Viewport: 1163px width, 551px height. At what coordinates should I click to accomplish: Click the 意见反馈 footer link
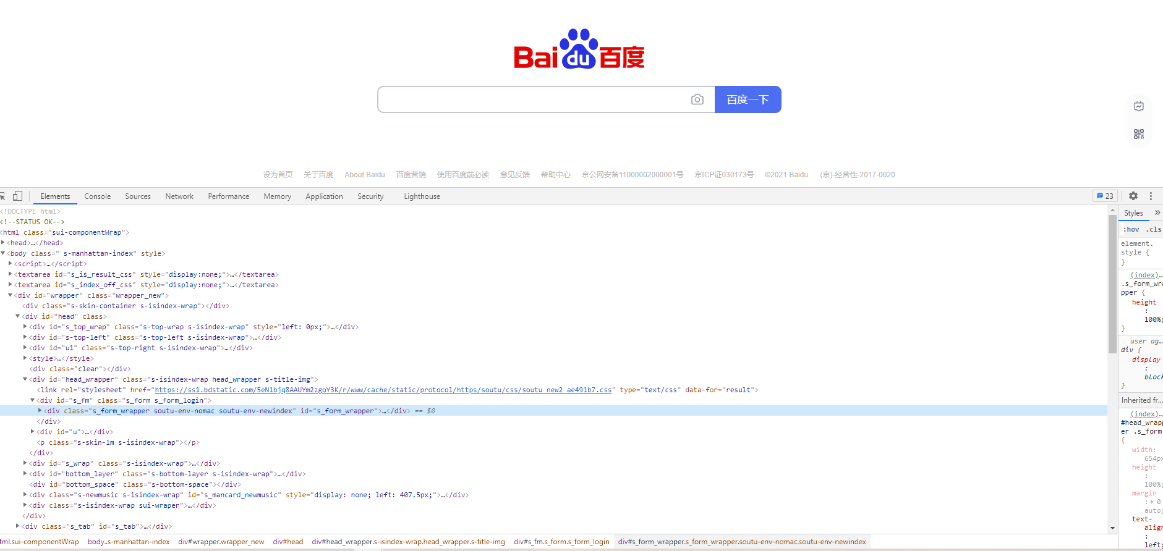[515, 175]
